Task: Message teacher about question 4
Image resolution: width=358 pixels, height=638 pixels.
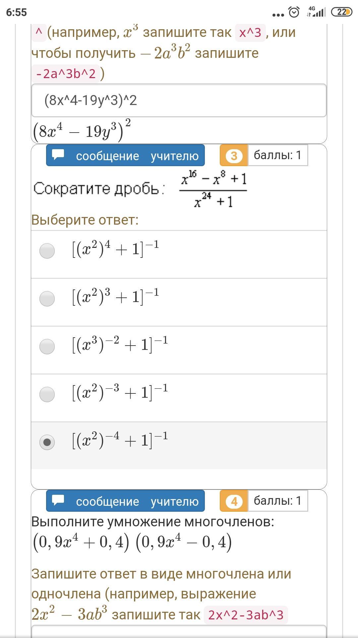Action: click(137, 501)
